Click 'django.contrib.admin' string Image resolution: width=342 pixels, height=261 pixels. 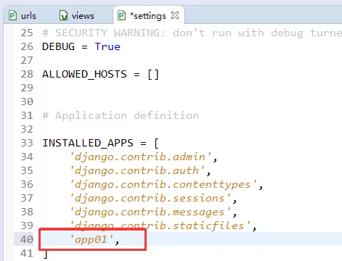pyautogui.click(x=140, y=157)
